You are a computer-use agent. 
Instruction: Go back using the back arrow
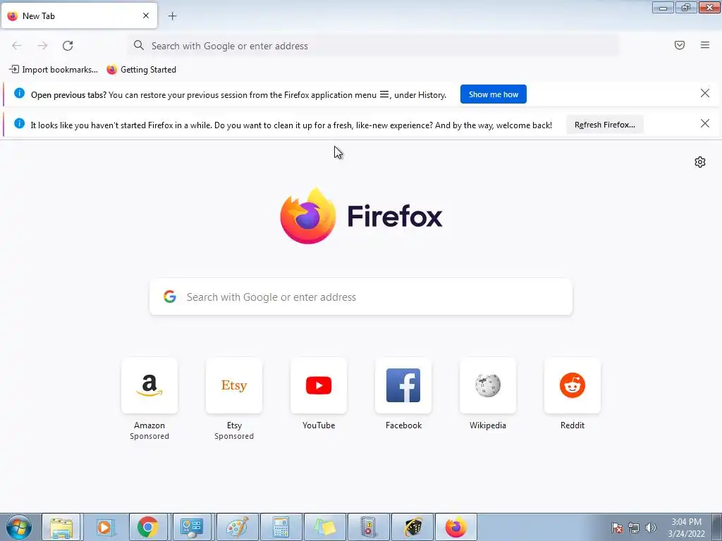point(17,46)
